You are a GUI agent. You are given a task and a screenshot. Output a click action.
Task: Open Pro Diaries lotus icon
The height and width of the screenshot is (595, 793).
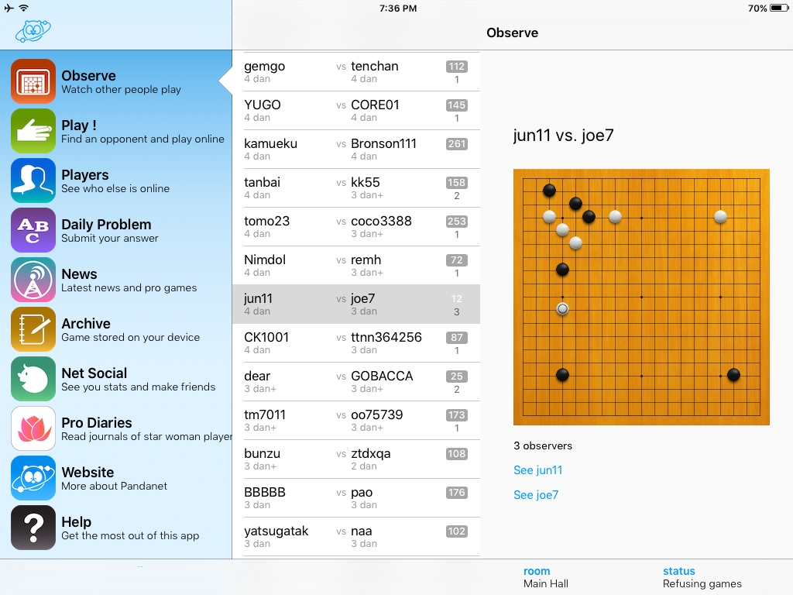pyautogui.click(x=33, y=428)
